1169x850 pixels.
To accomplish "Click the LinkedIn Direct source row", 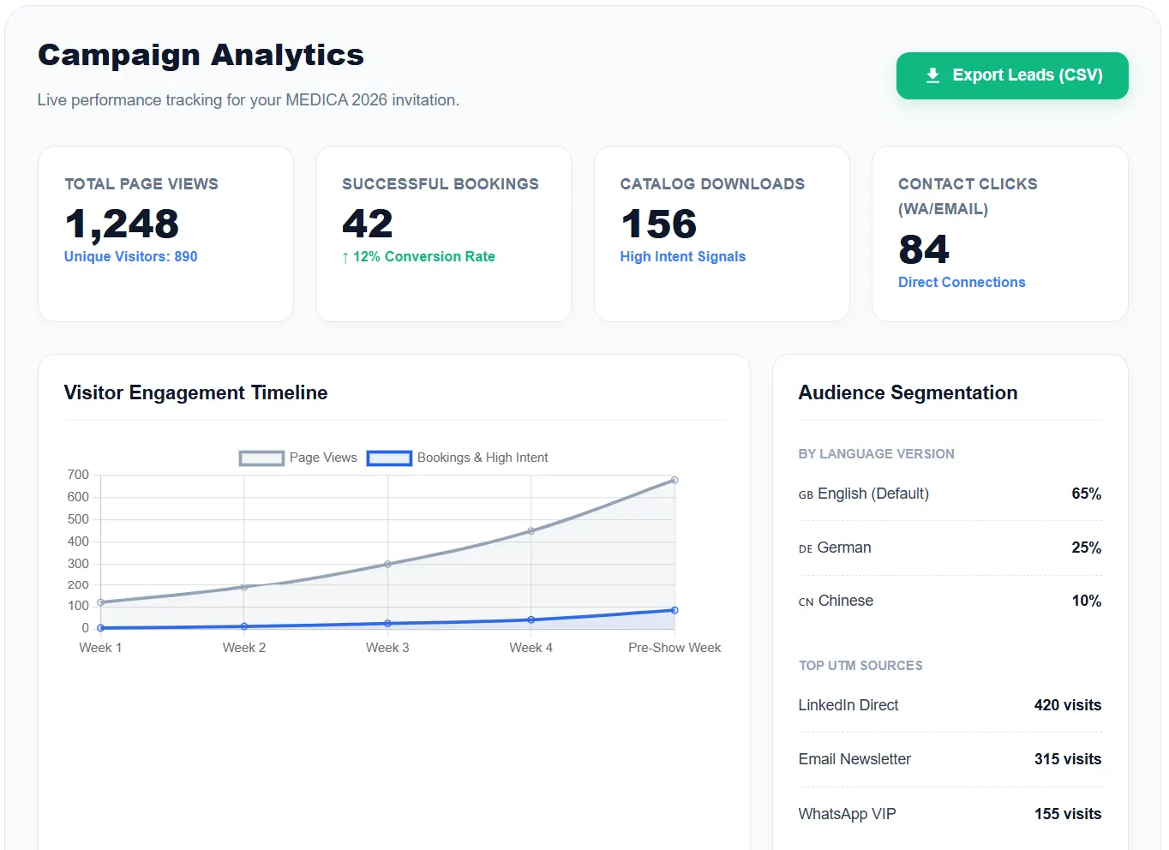I will 950,705.
